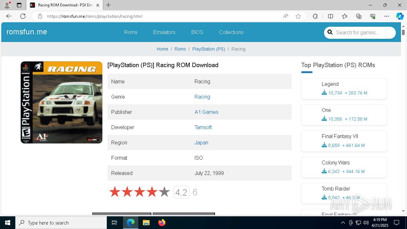Click download icon next to Colony Wars
Screen dimensions: 407x229
(x=324, y=171)
